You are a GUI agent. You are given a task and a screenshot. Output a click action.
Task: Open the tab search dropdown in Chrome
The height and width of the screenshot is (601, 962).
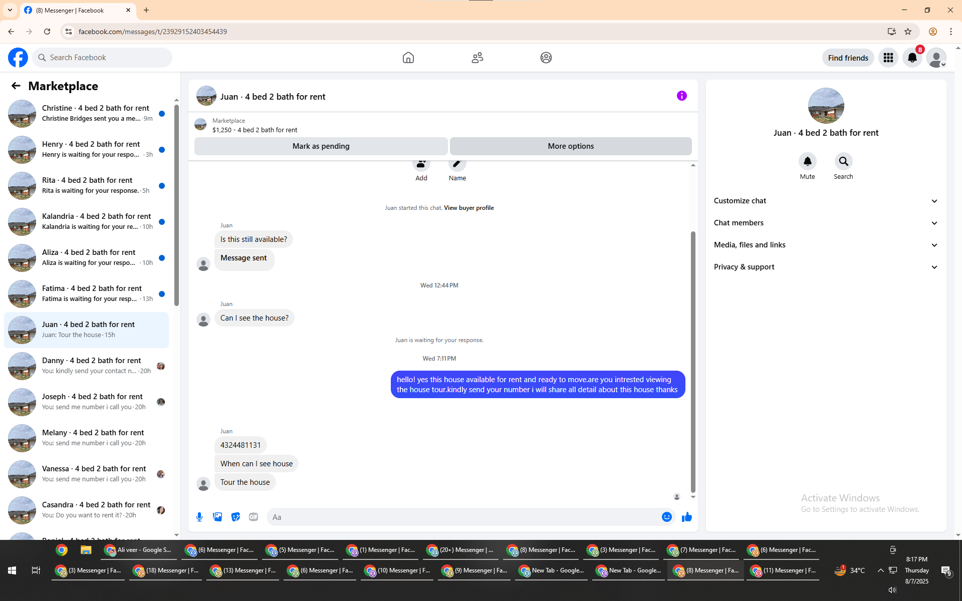coord(10,10)
